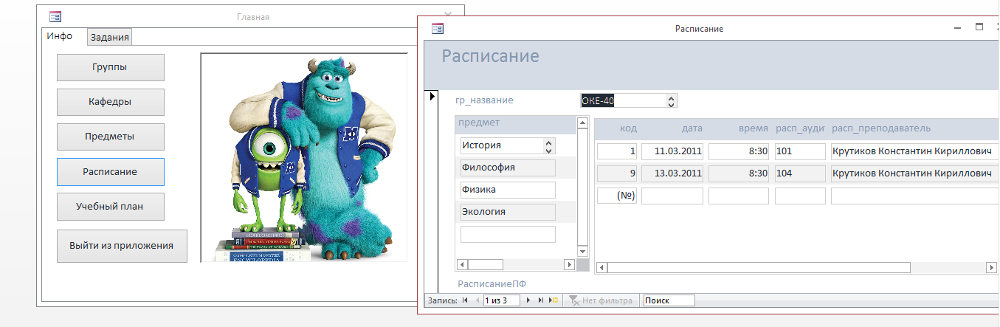1000x327 pixels.
Task: Click the предмет horizontal scrollbar thumb
Action: tap(486, 264)
